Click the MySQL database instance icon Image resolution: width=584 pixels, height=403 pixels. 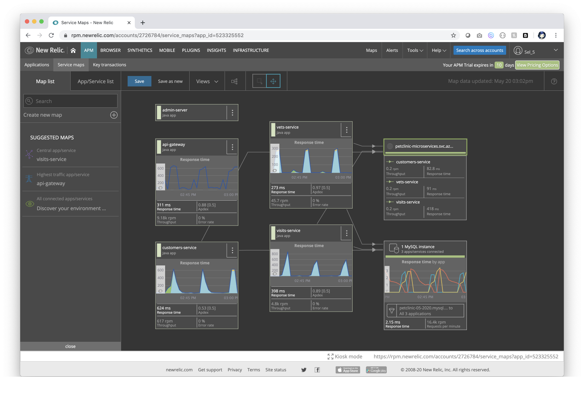(394, 248)
